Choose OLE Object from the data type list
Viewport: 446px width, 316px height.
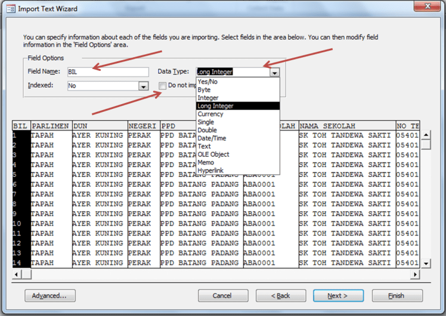coord(238,155)
